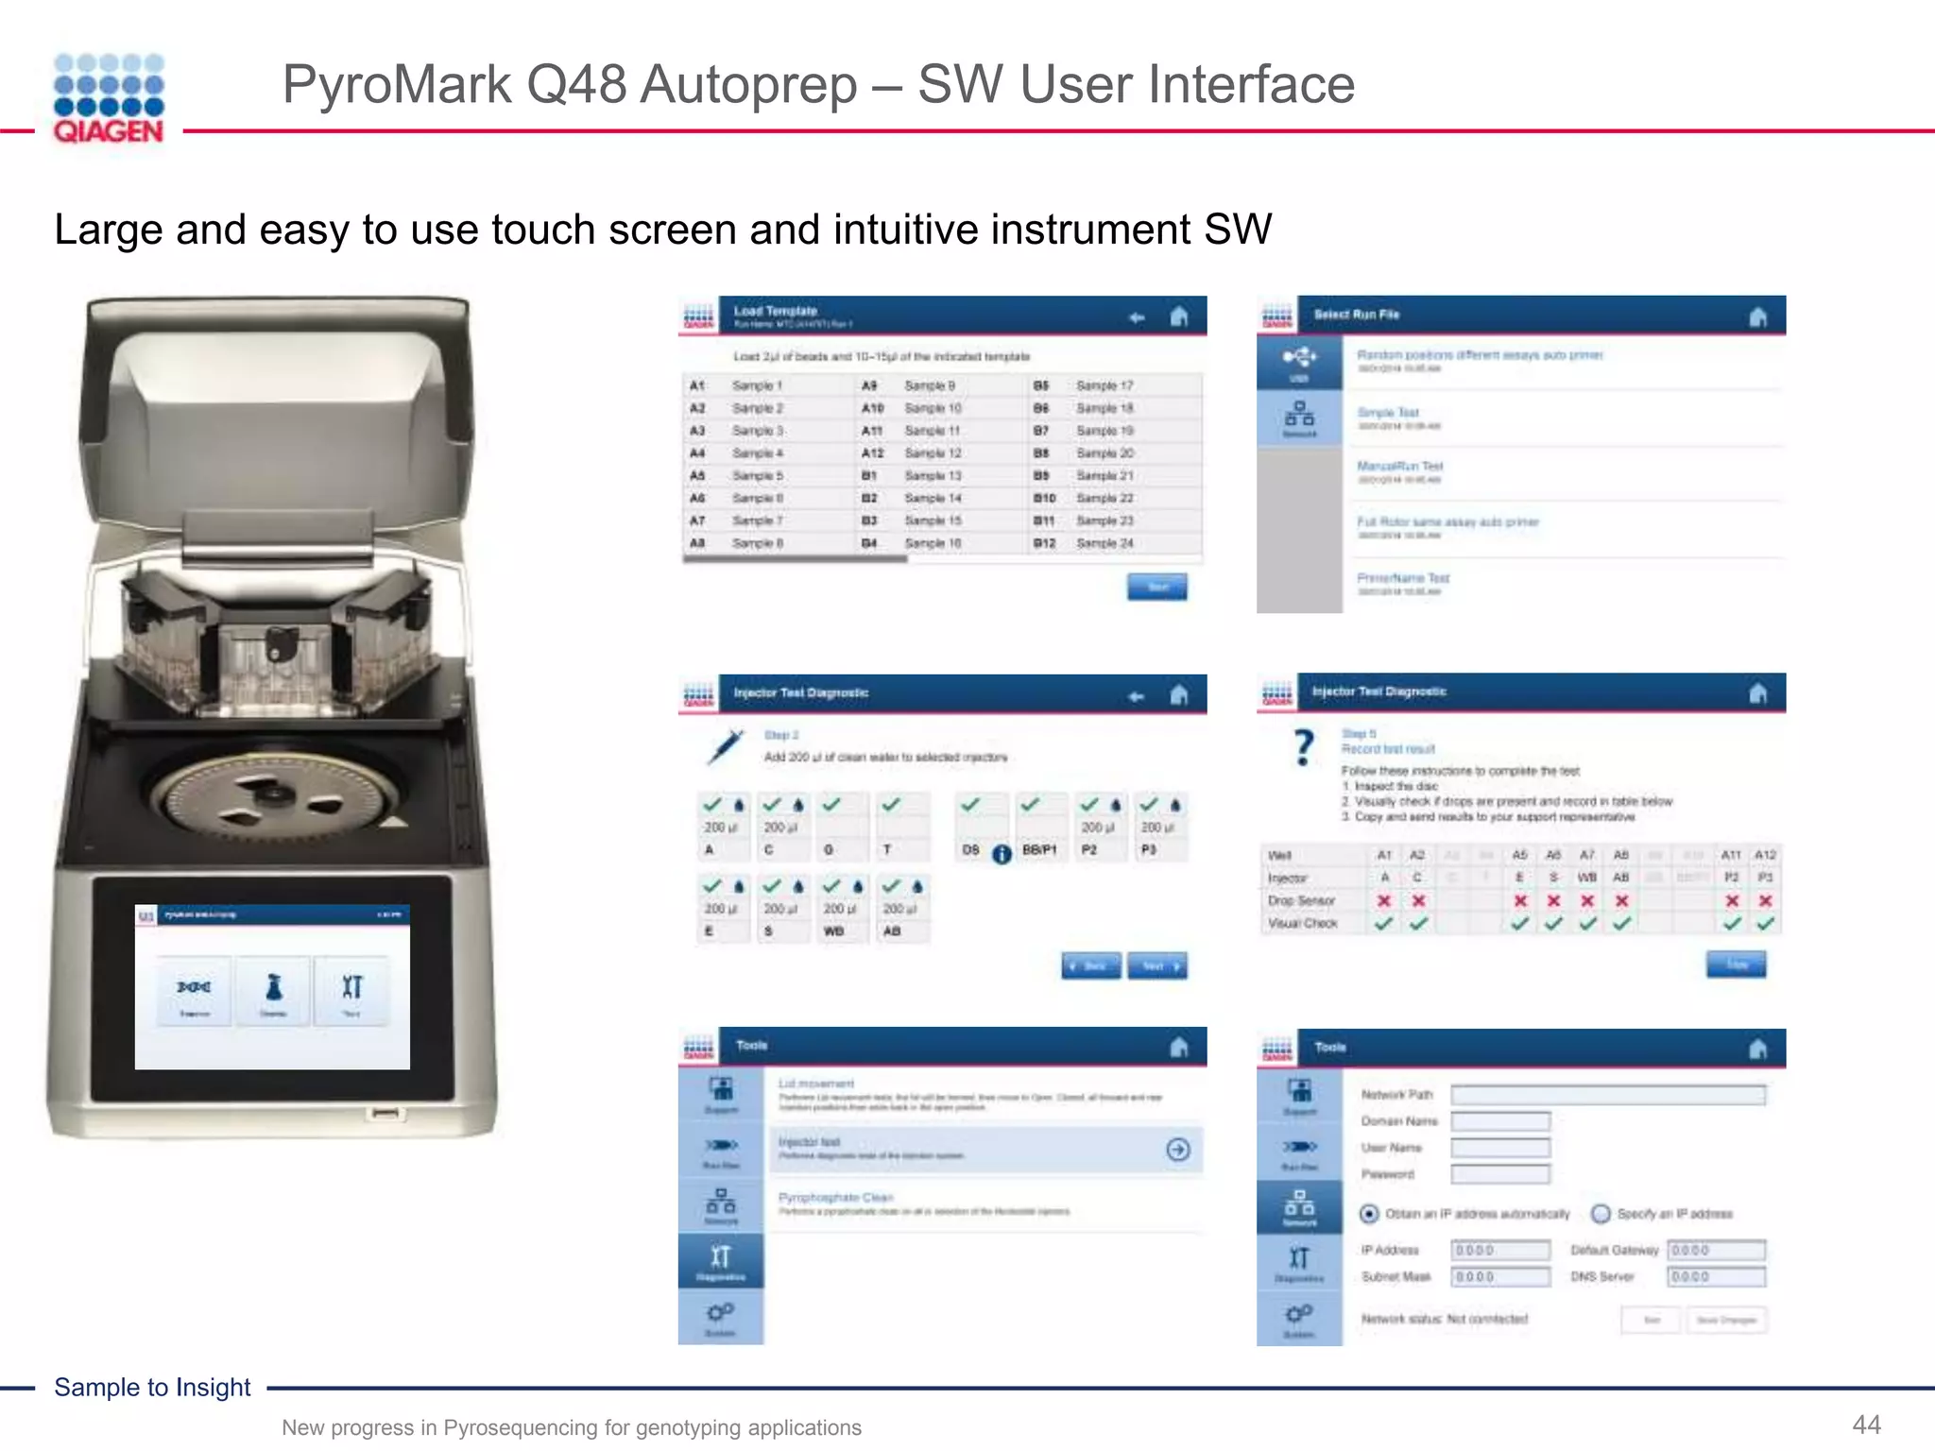Open Run Files in network settings Tools sidebar
Image resolution: width=1935 pixels, height=1451 pixels.
[x=1299, y=1152]
